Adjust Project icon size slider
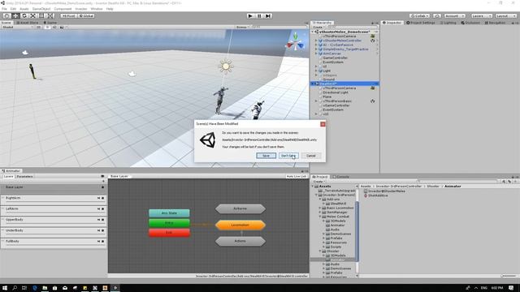The height and width of the screenshot is (292, 520). click(509, 276)
